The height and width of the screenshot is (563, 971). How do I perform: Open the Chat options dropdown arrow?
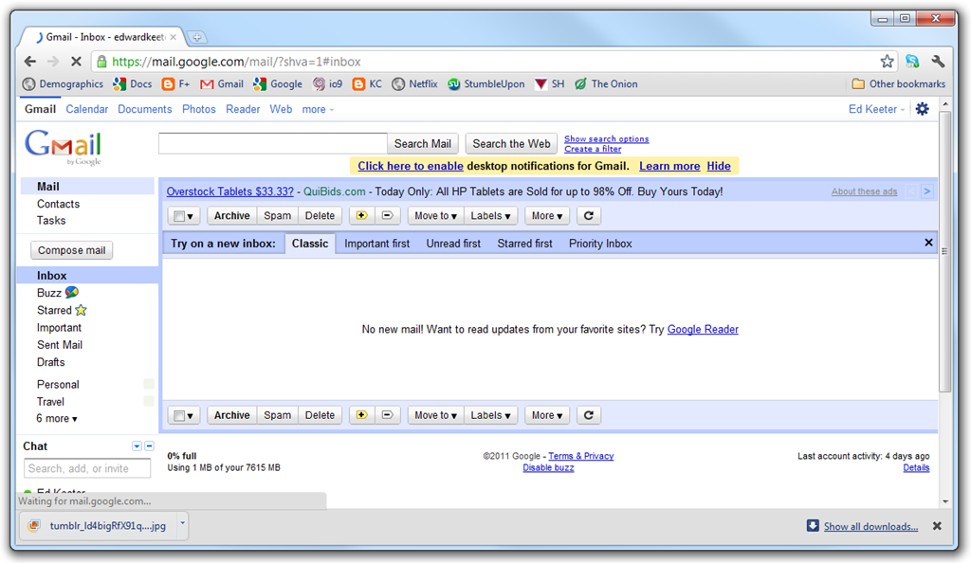click(137, 446)
